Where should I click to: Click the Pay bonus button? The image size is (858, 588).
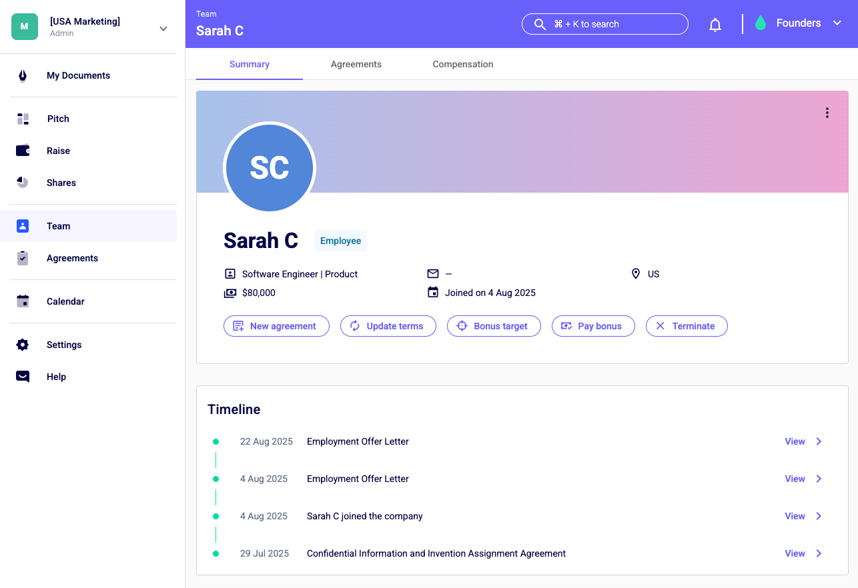point(593,326)
